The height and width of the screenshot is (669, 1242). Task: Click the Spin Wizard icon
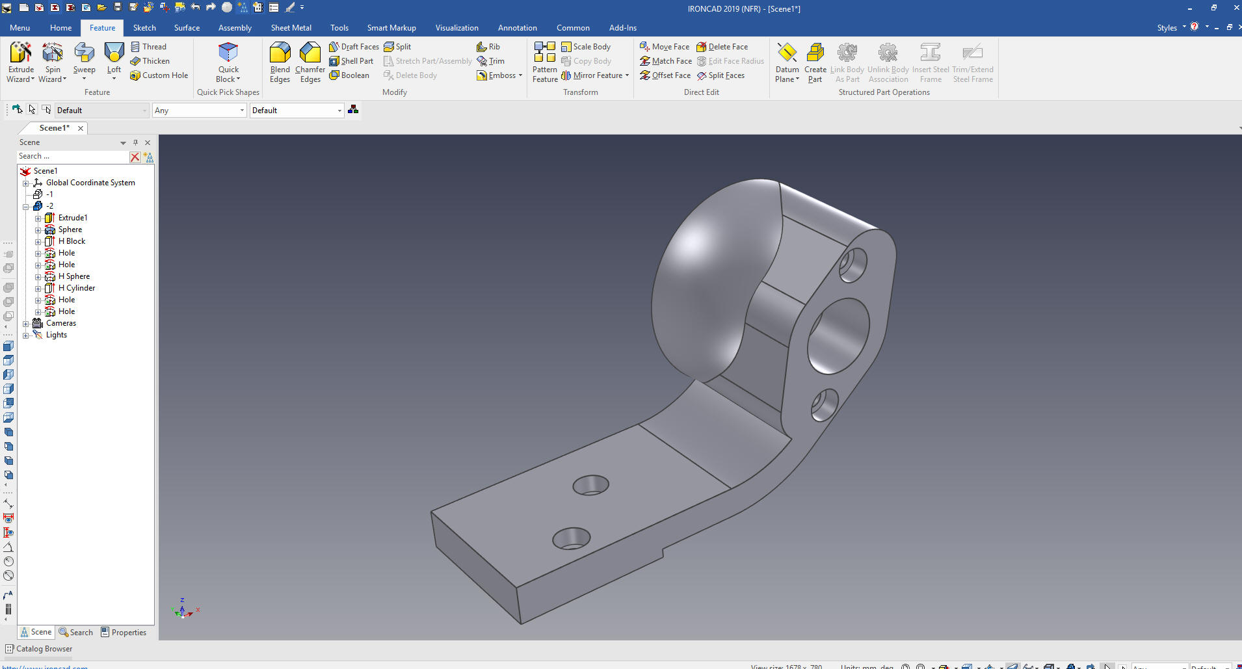pos(52,53)
